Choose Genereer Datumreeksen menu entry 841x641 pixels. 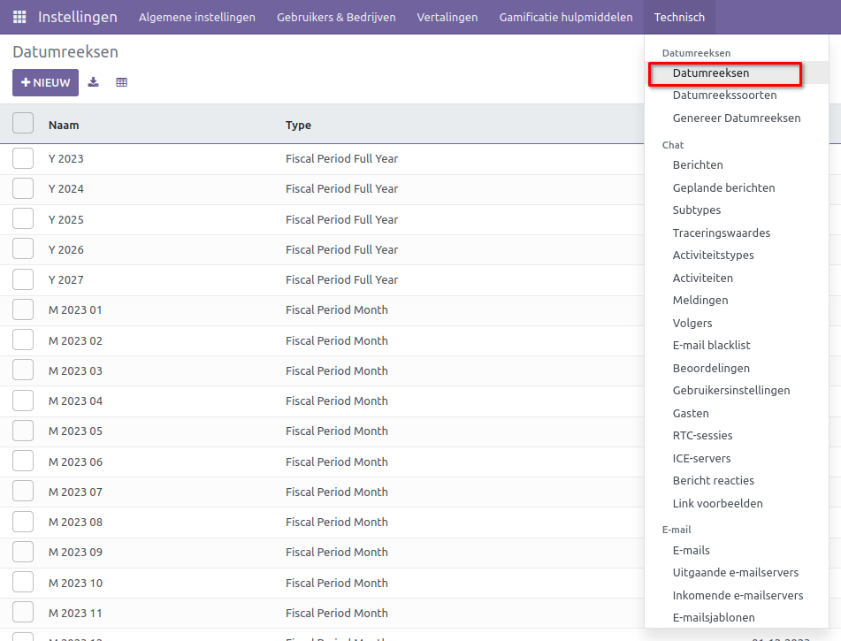click(x=736, y=118)
